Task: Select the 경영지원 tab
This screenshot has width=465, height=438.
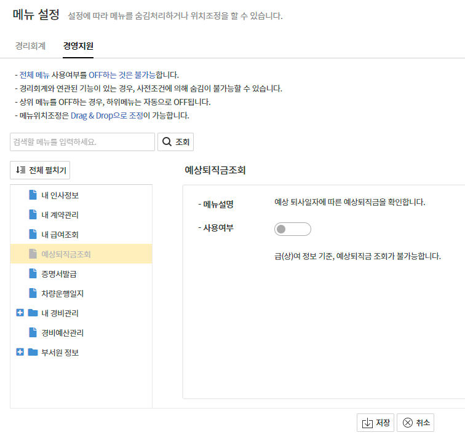Action: [78, 45]
